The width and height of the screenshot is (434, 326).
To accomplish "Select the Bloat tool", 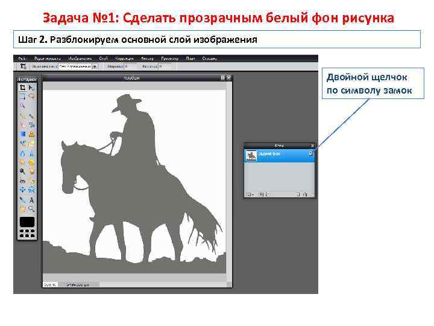I will (x=23, y=190).
